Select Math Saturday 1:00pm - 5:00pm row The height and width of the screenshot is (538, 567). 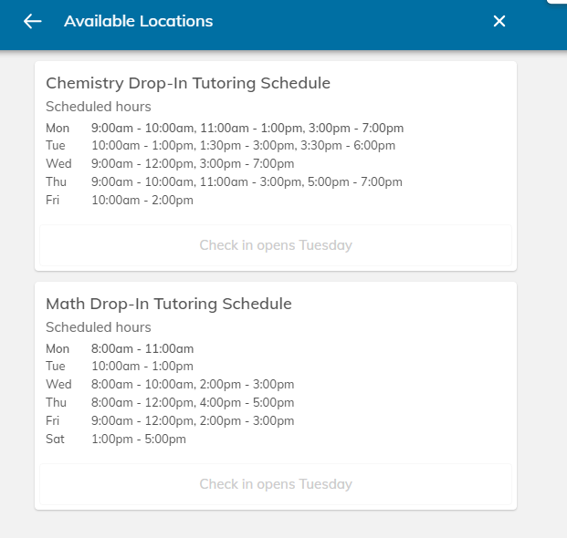[x=139, y=440]
